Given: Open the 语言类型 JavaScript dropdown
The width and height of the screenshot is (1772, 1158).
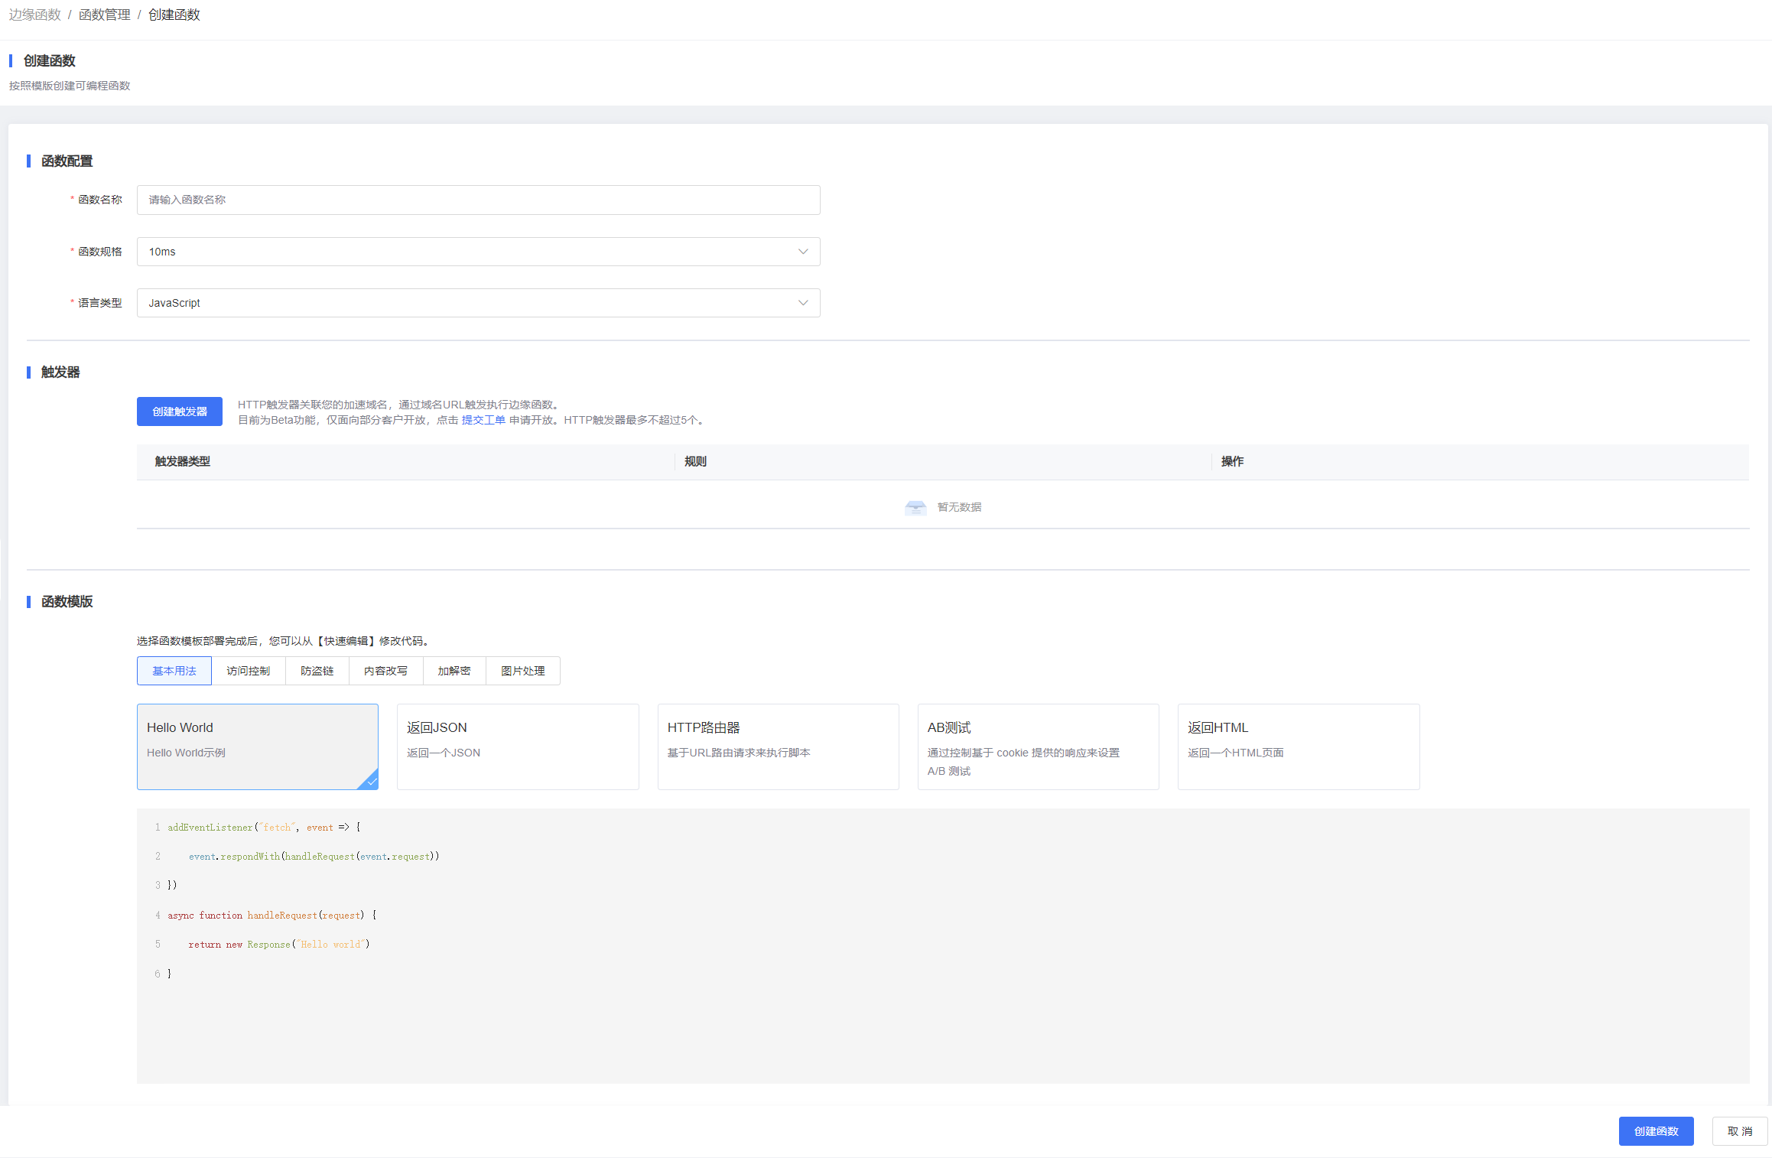Looking at the screenshot, I should click(478, 303).
